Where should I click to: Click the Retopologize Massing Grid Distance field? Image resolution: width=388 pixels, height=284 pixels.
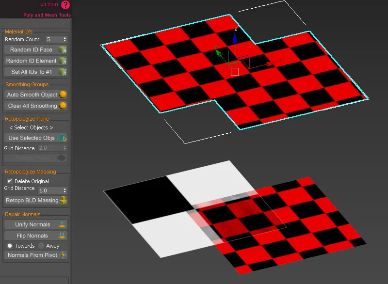50,190
